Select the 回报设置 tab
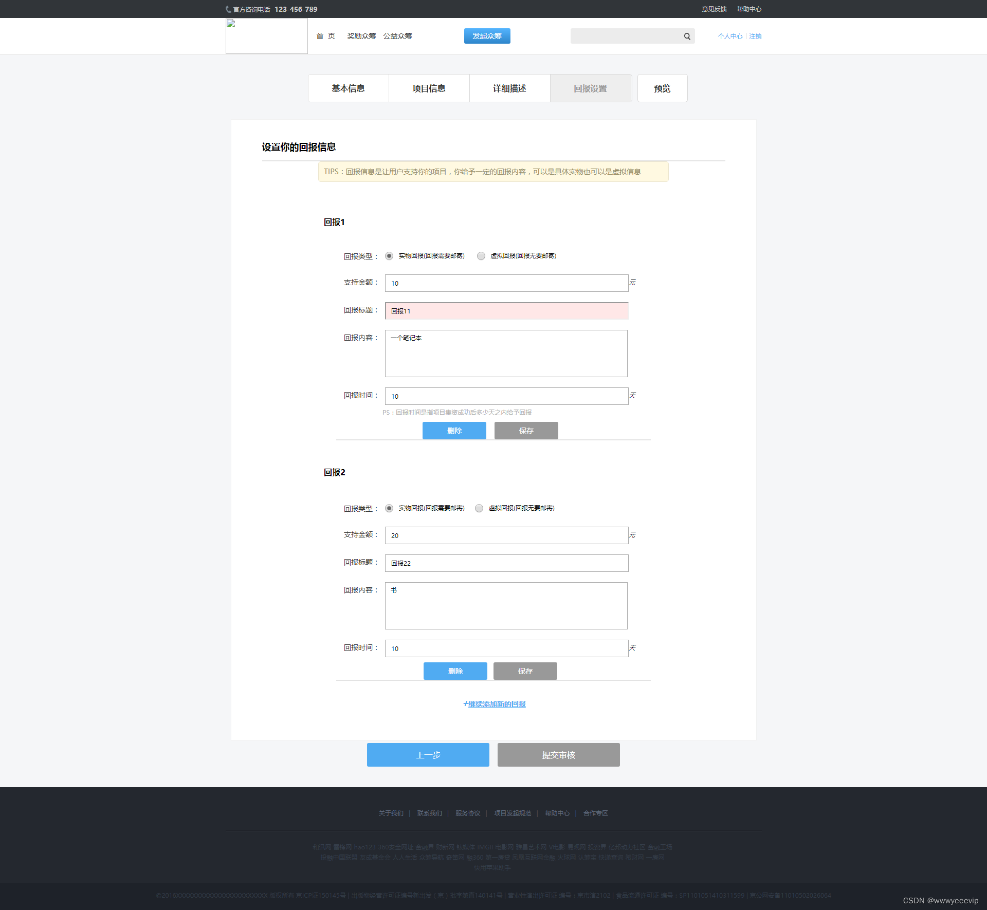 coord(591,88)
